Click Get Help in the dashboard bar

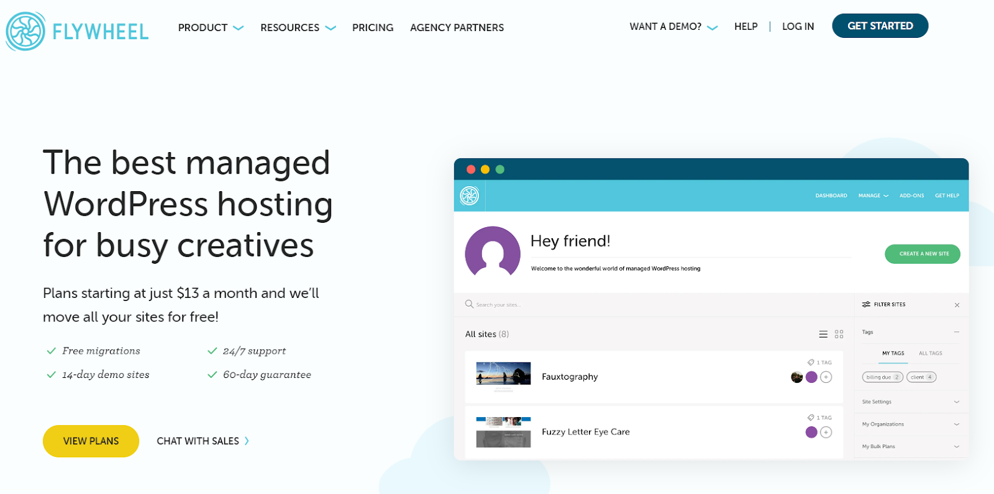coord(947,195)
